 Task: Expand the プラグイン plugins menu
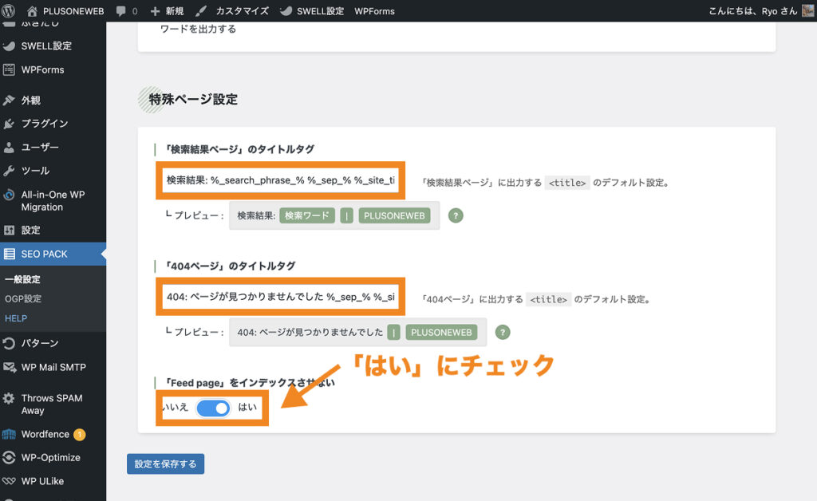(x=44, y=124)
